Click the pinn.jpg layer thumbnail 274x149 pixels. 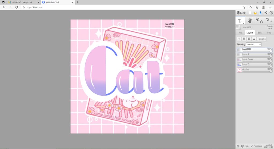[x=239, y=70]
